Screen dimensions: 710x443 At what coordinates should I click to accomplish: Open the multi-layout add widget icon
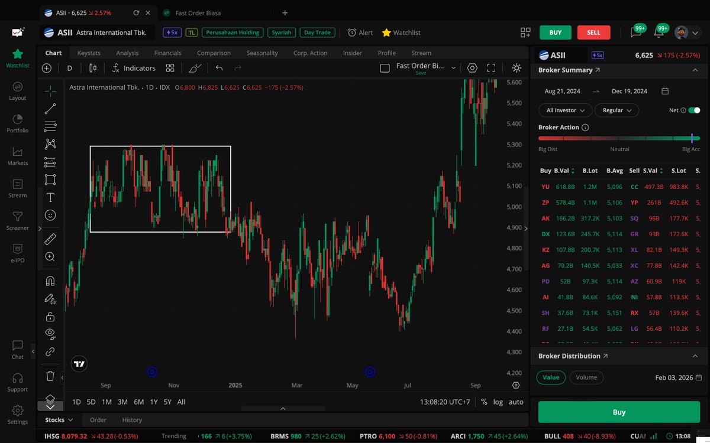pos(525,32)
